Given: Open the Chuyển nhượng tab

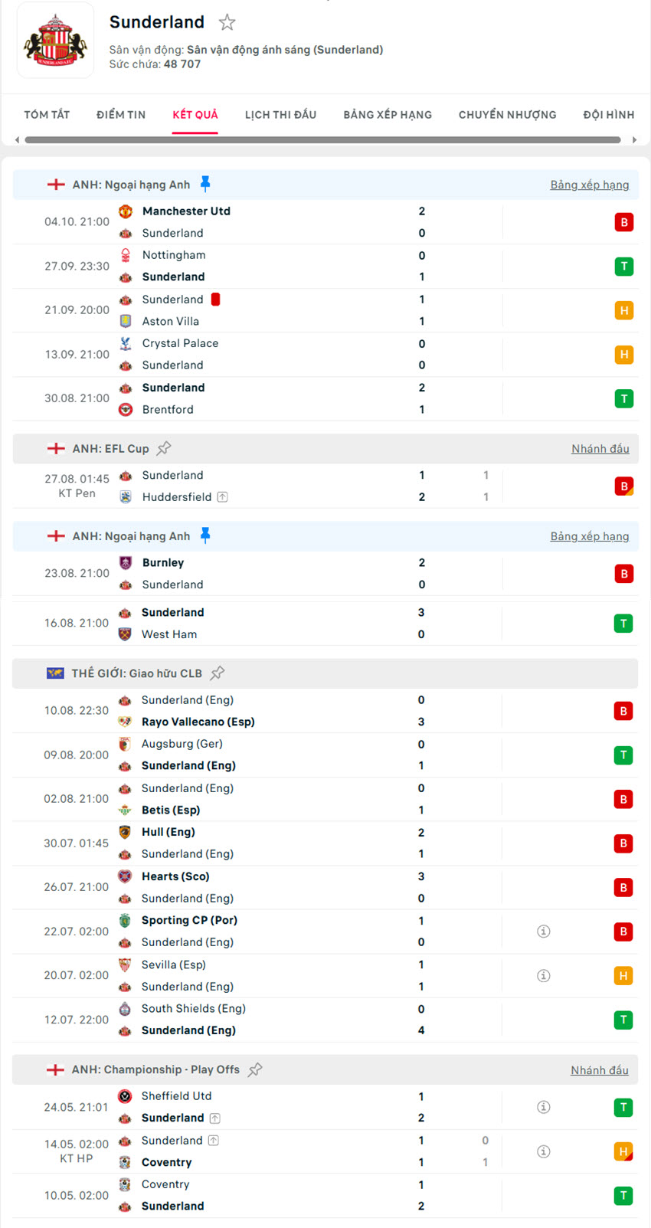Looking at the screenshot, I should click(507, 115).
